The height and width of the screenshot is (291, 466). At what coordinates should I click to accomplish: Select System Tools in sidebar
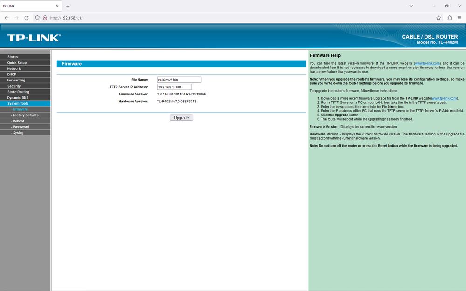pyautogui.click(x=25, y=103)
